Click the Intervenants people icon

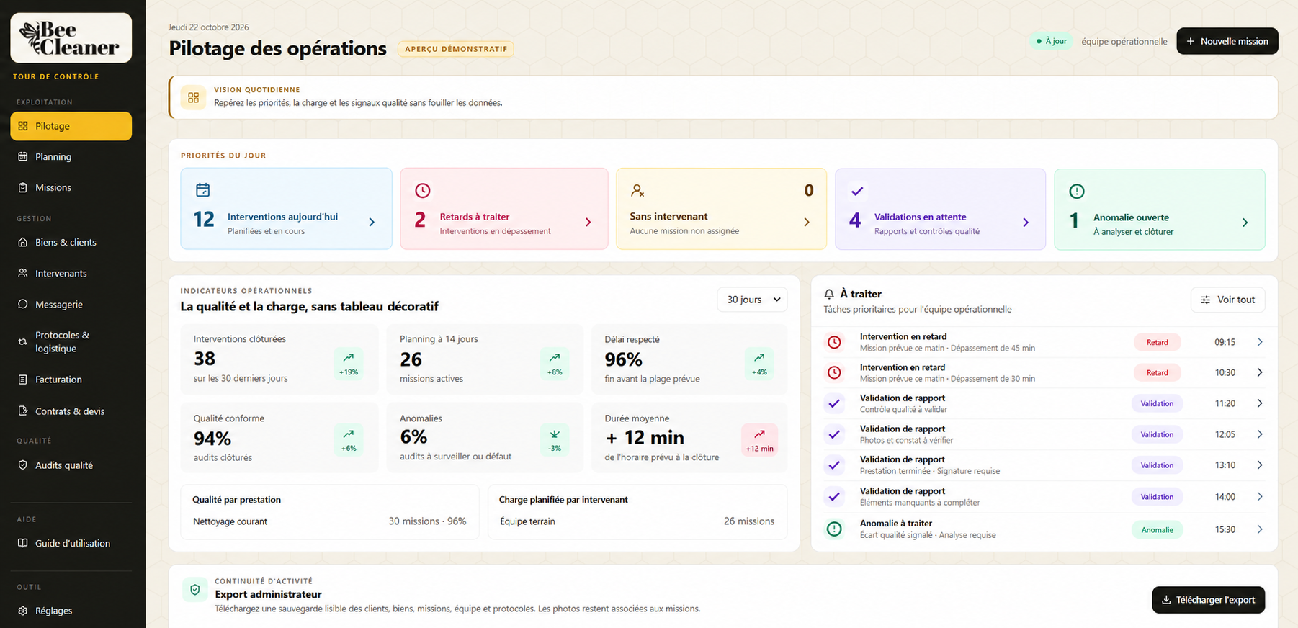point(23,273)
